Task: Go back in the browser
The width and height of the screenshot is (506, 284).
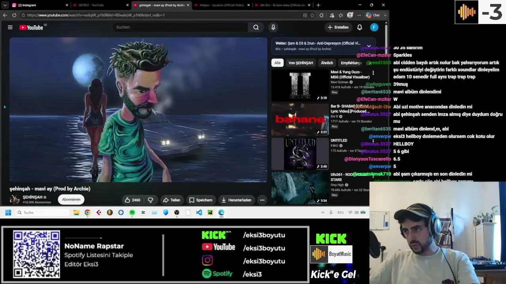Action: point(5,15)
